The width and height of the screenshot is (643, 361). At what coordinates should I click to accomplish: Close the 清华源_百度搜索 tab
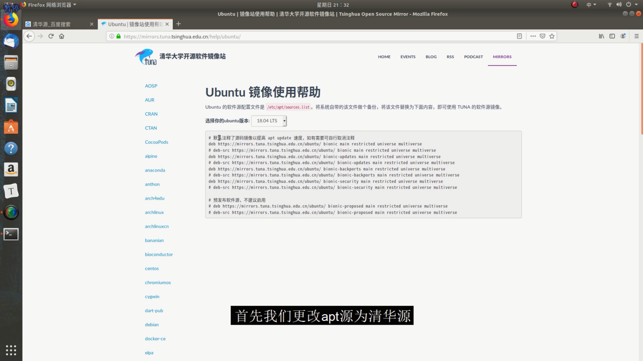coord(91,24)
